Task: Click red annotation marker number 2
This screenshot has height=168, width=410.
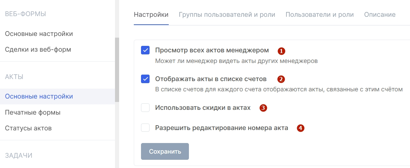Action: [281, 79]
